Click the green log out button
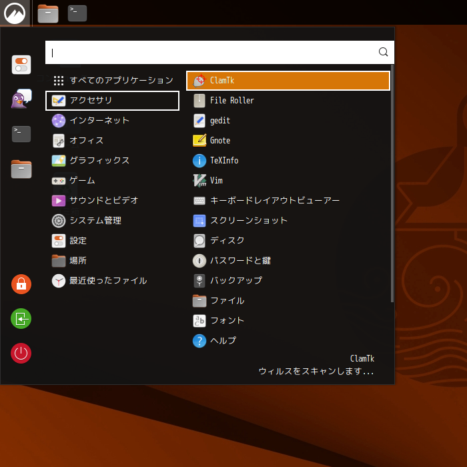This screenshot has width=467, height=467. 21,319
